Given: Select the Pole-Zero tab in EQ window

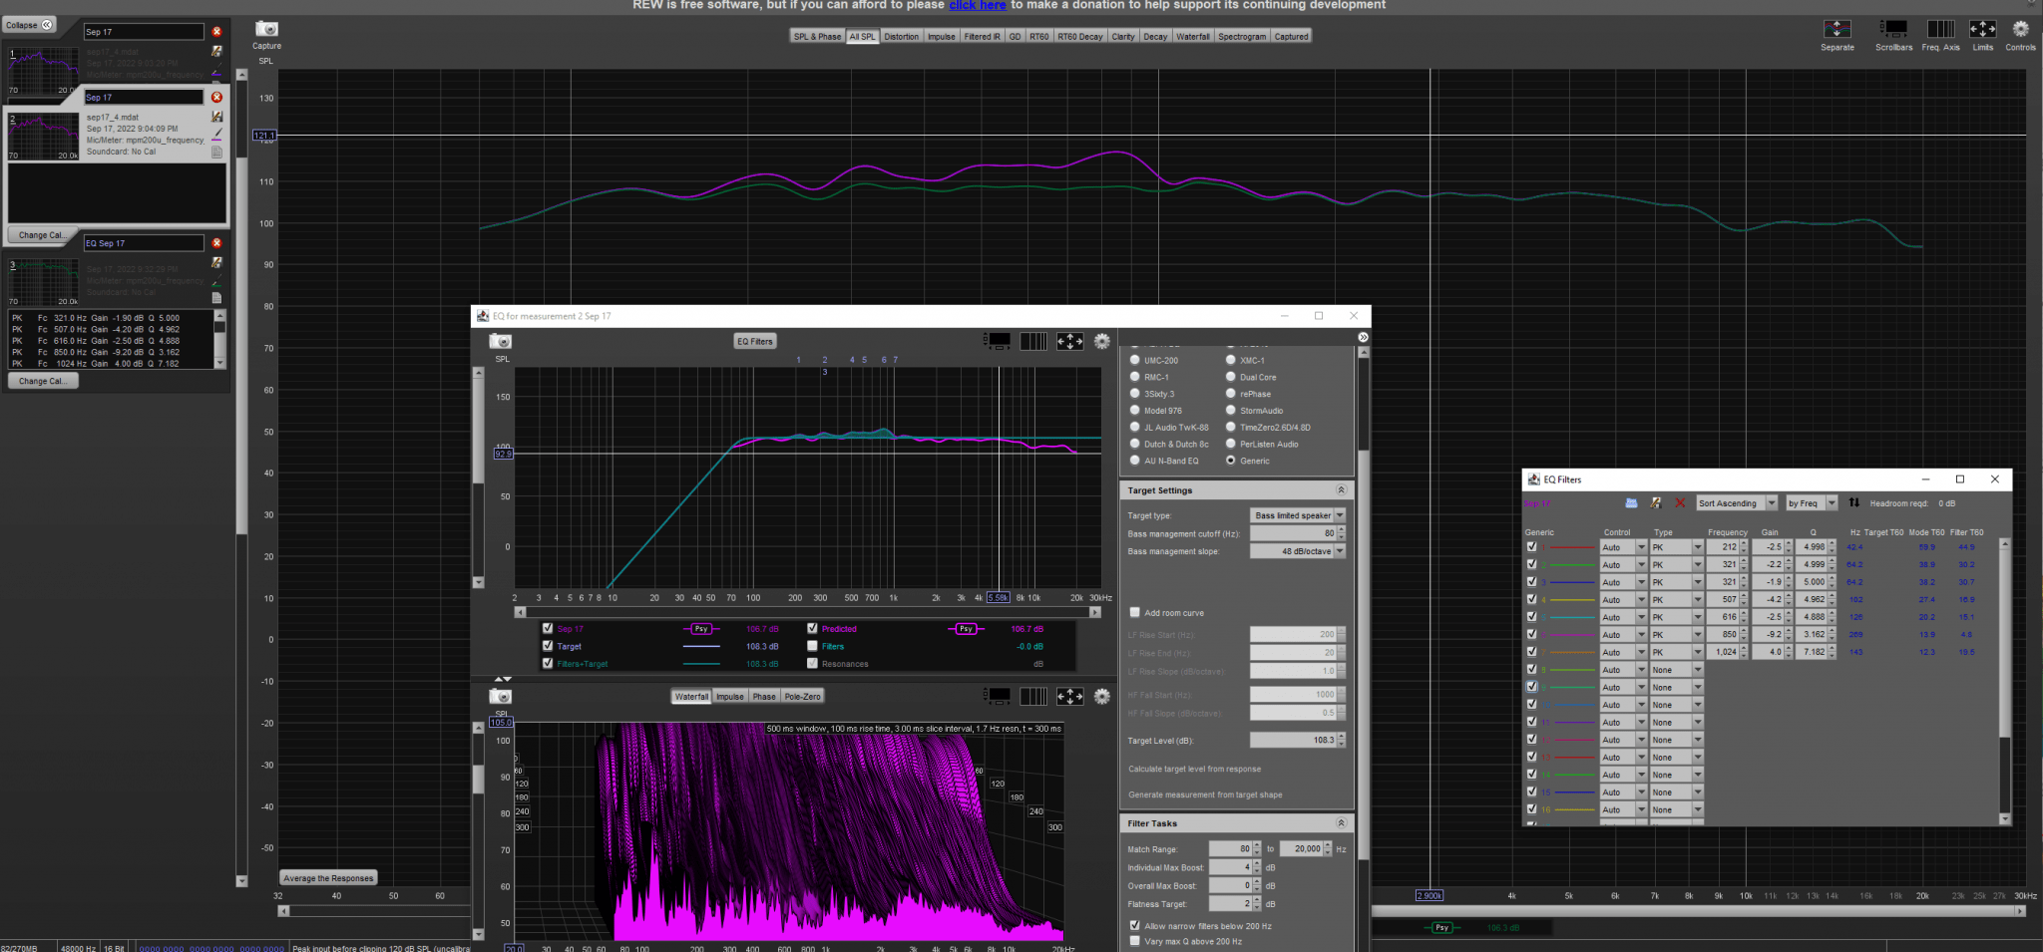Looking at the screenshot, I should (802, 697).
